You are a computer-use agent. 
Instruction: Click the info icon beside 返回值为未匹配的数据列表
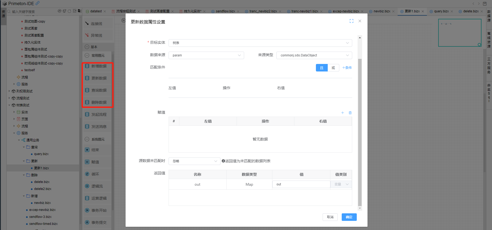[x=223, y=161]
